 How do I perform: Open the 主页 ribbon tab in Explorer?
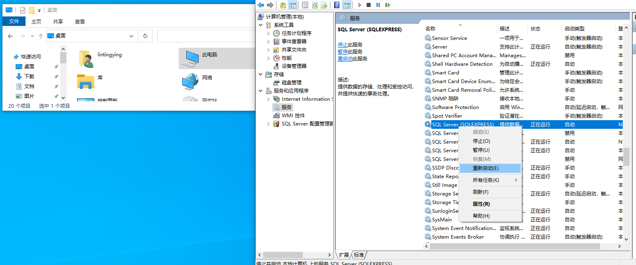click(x=36, y=21)
